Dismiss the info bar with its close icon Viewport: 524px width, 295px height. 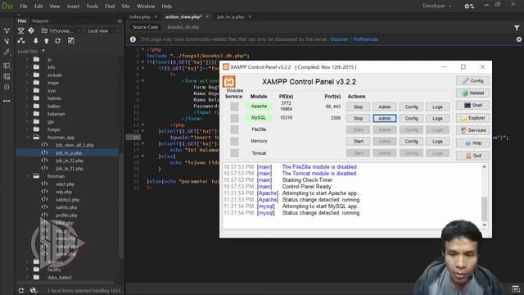tap(518, 39)
